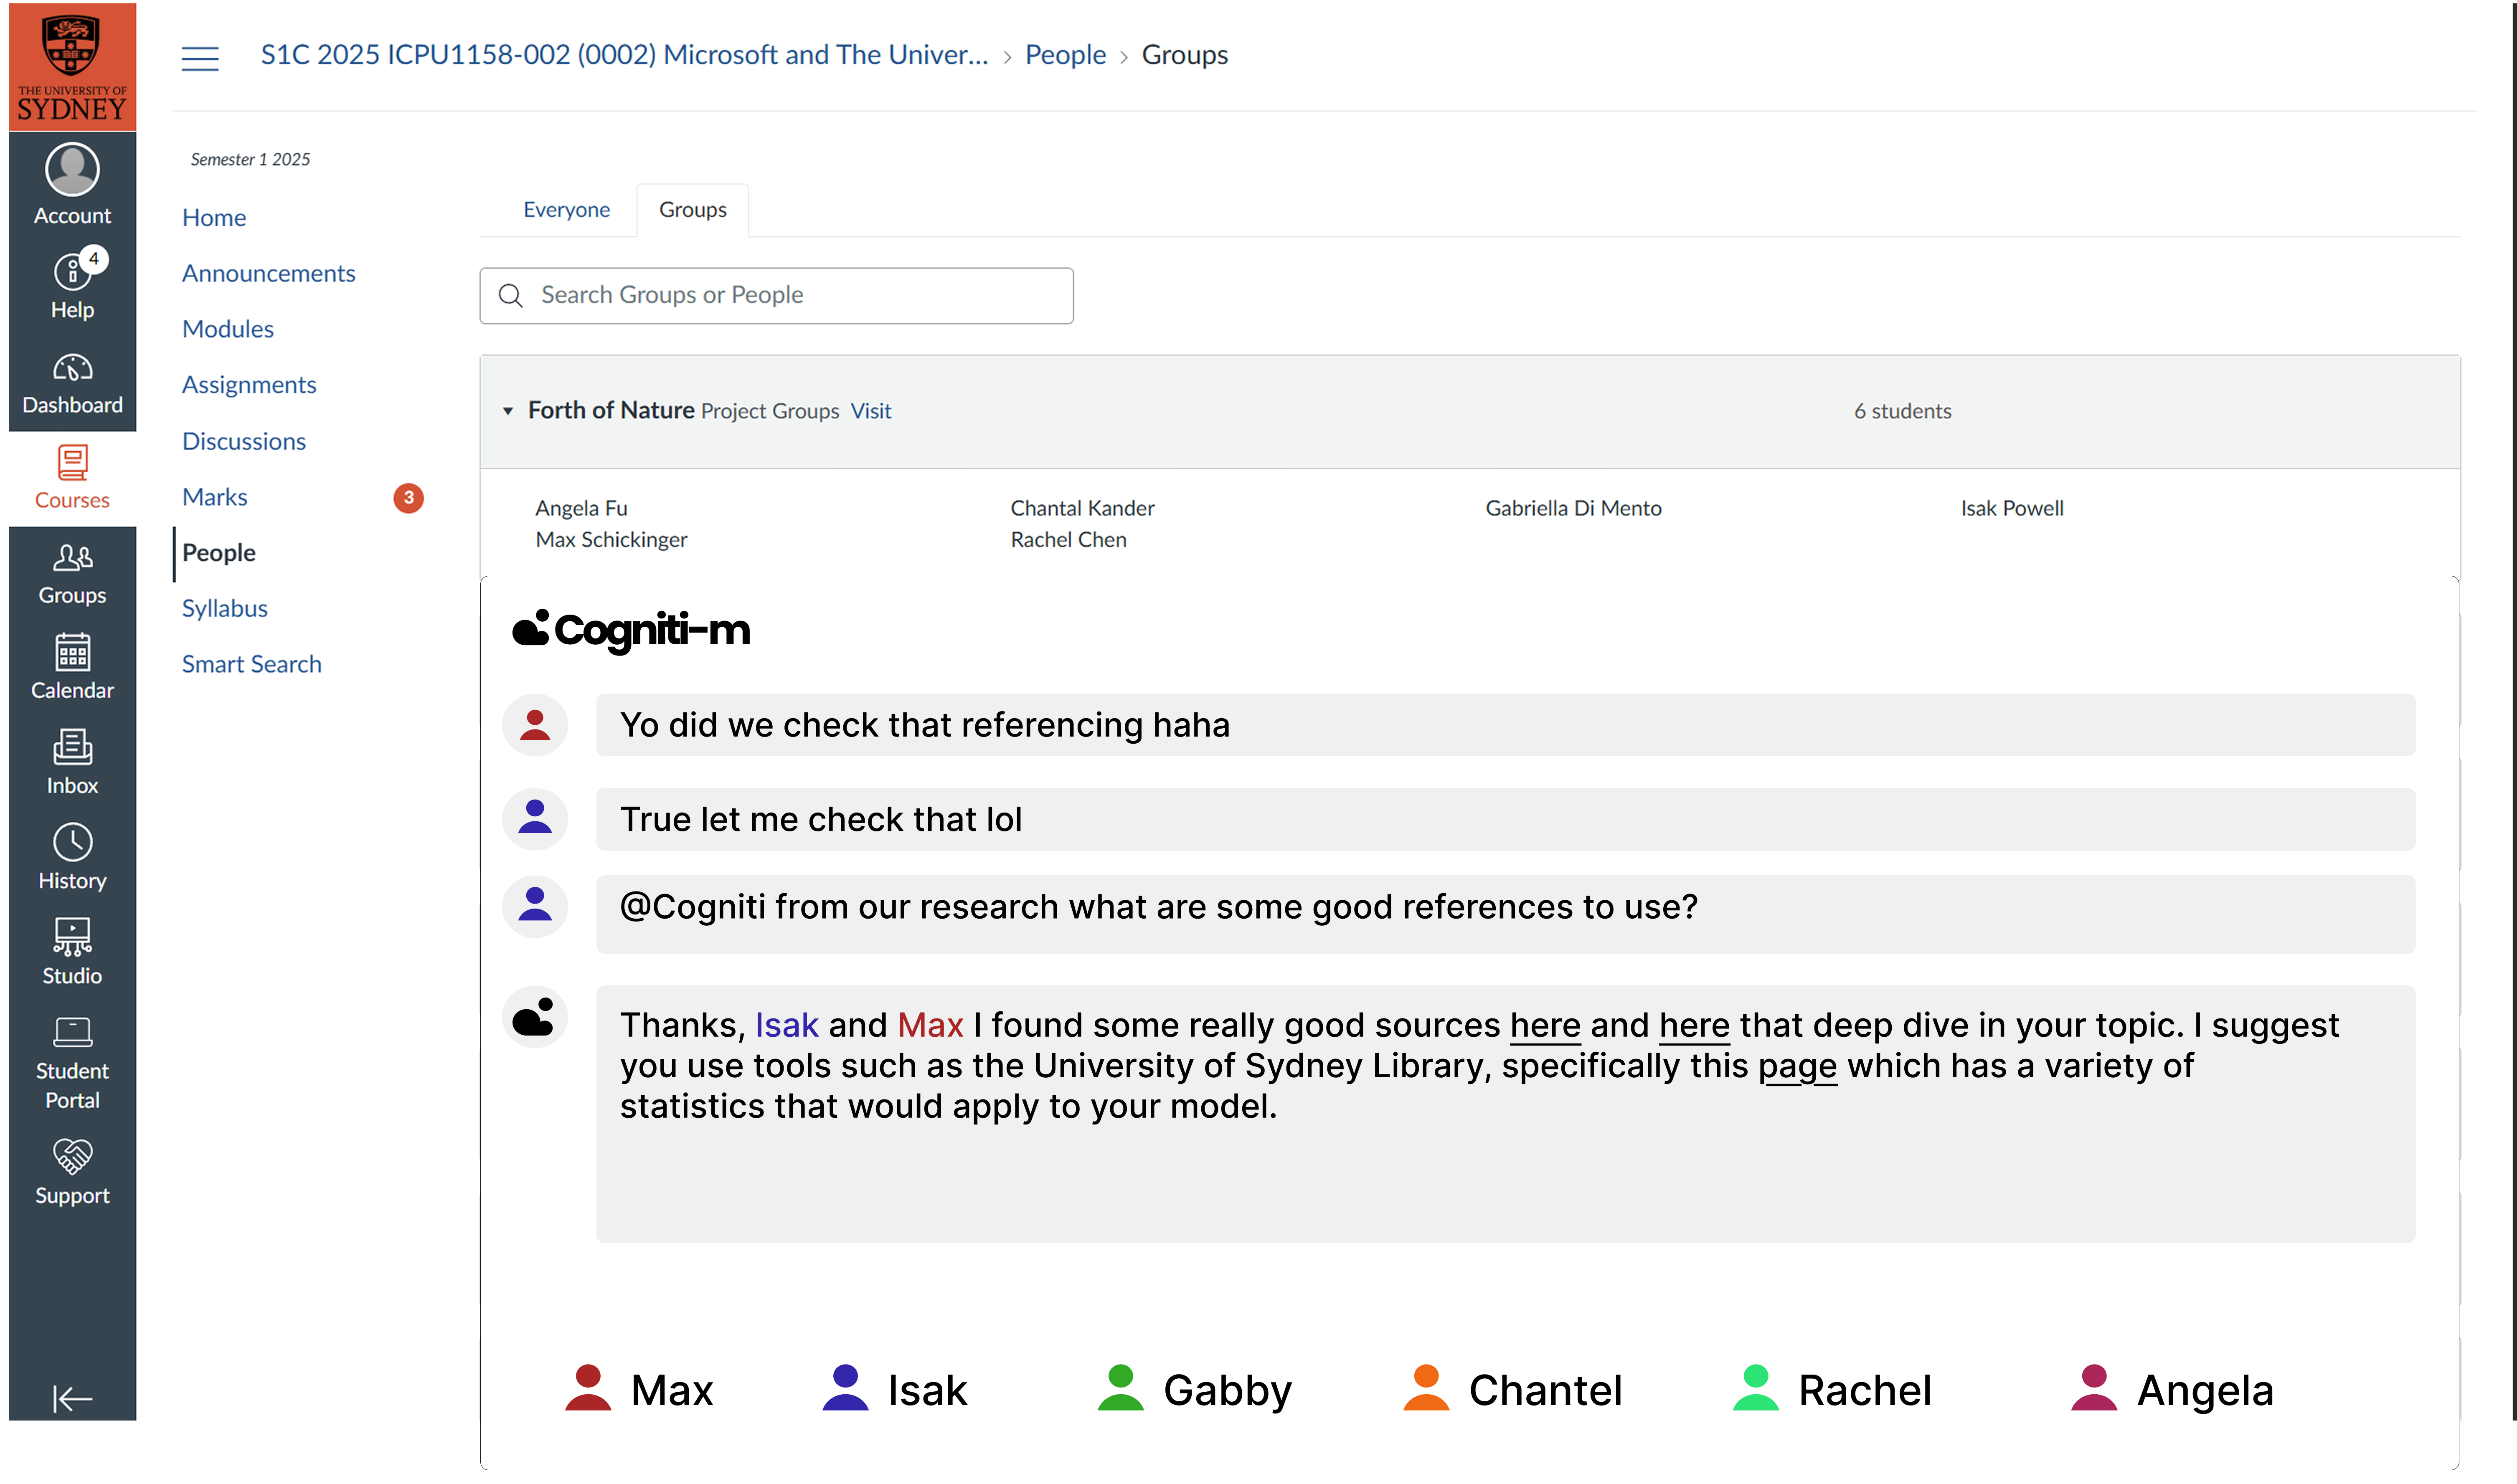Click Isak's name in Cogniti reply
Viewport: 2517px width, 1484px height.
tap(786, 1025)
